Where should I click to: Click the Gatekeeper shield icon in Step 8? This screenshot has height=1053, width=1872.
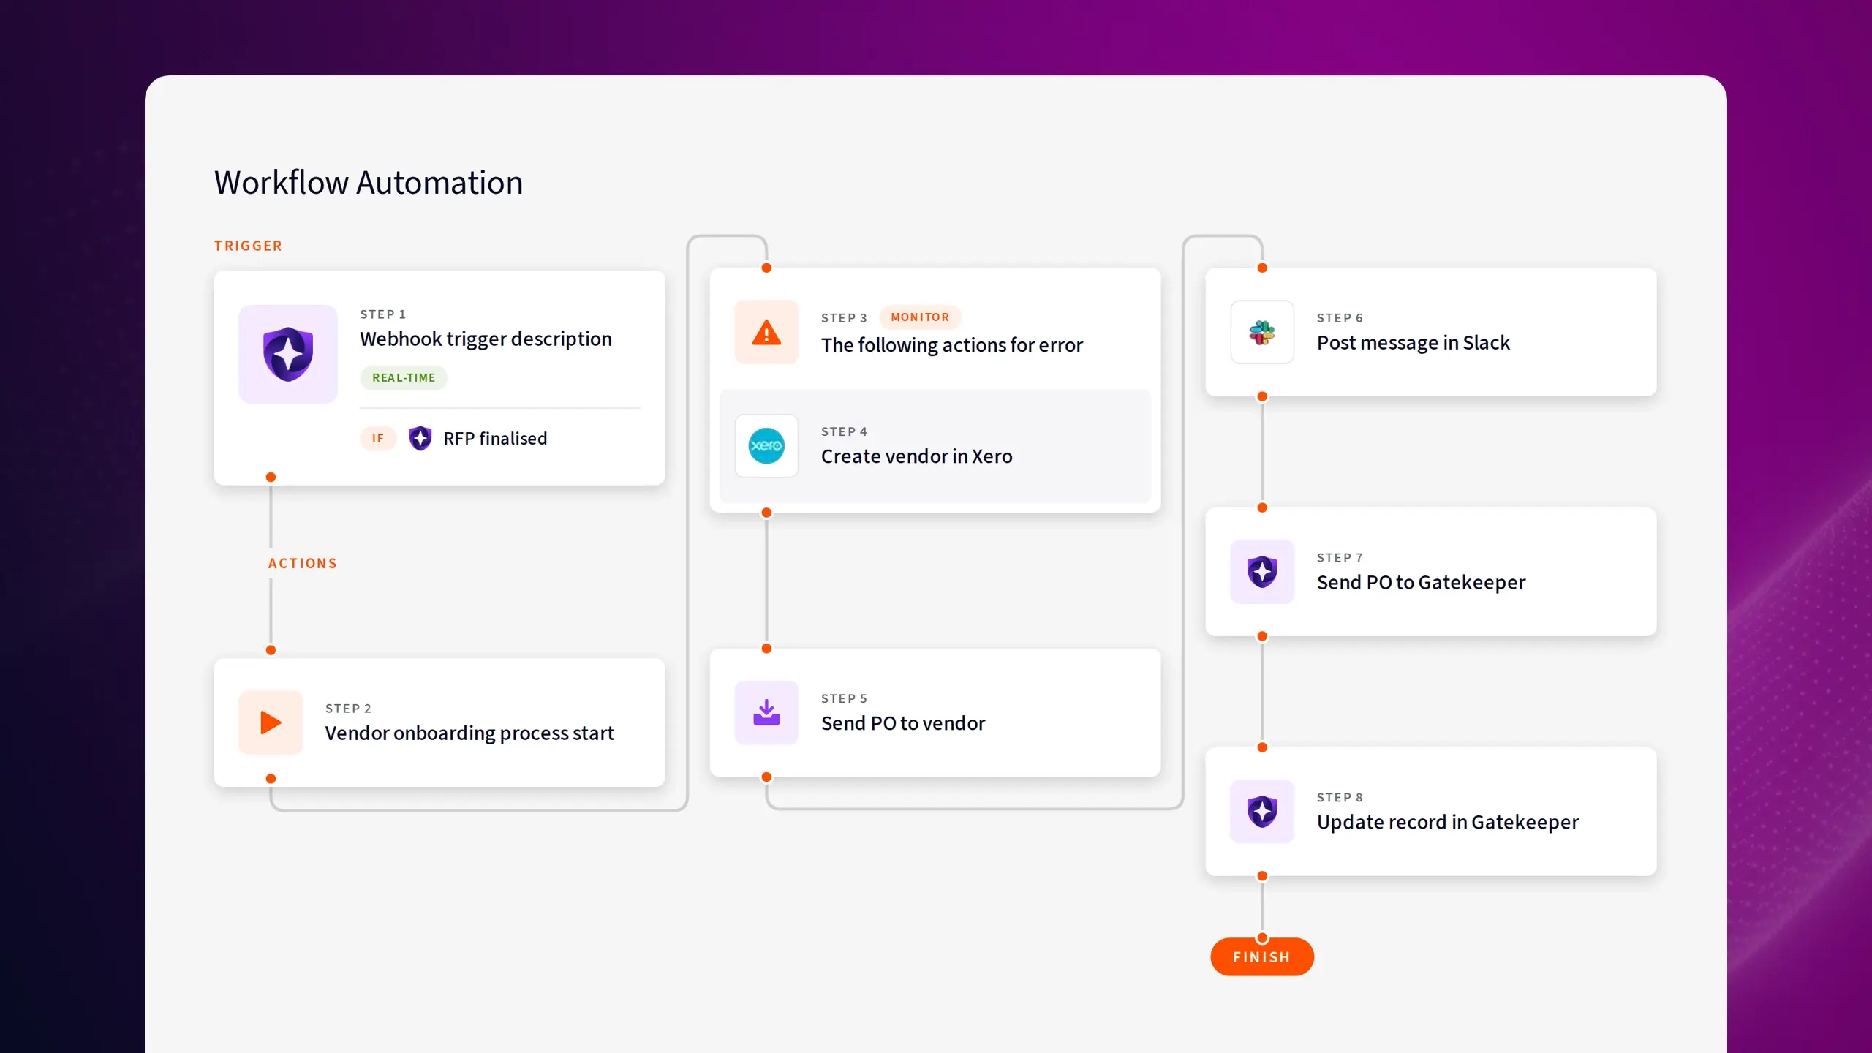click(x=1262, y=812)
